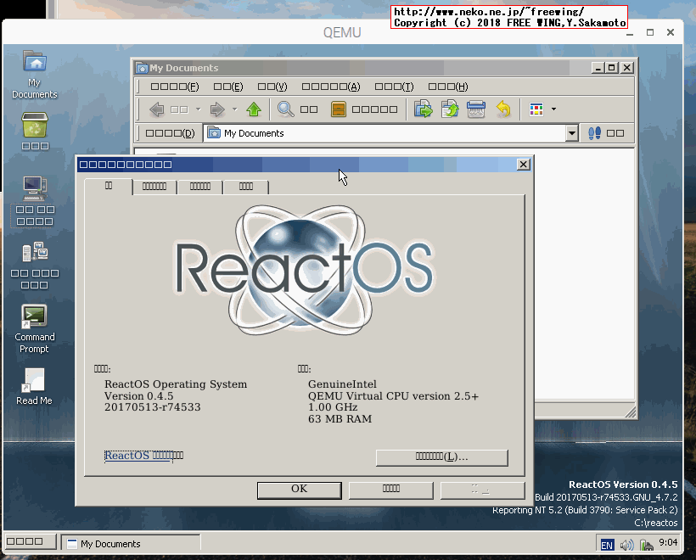Click the EN language indicator in tray

coord(607,545)
